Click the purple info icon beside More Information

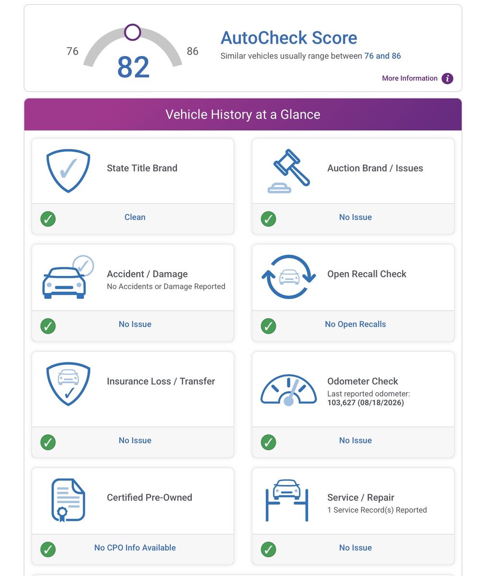coord(447,78)
